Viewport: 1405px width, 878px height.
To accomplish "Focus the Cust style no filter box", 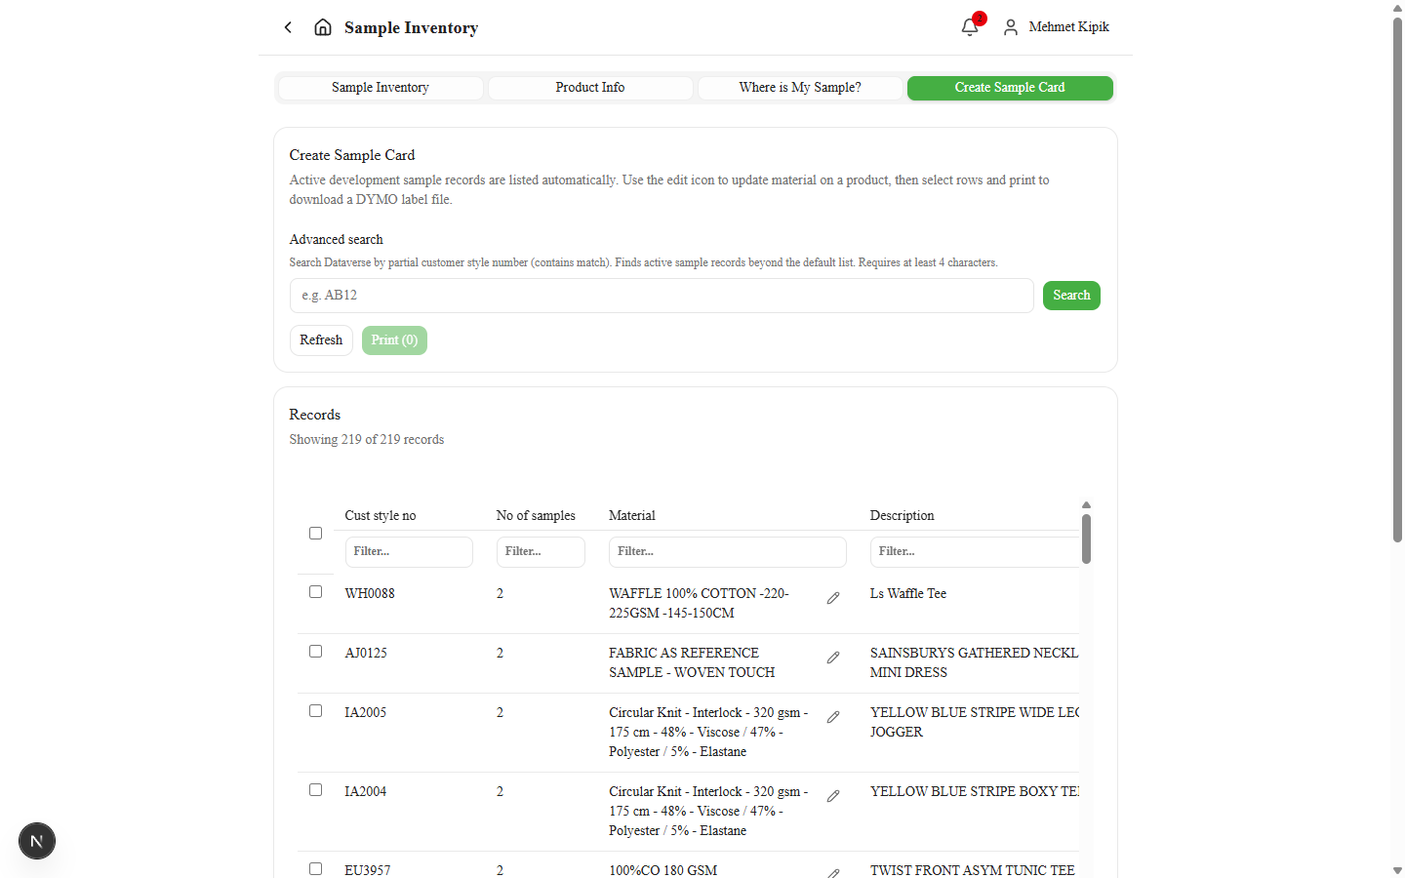I will click(409, 552).
